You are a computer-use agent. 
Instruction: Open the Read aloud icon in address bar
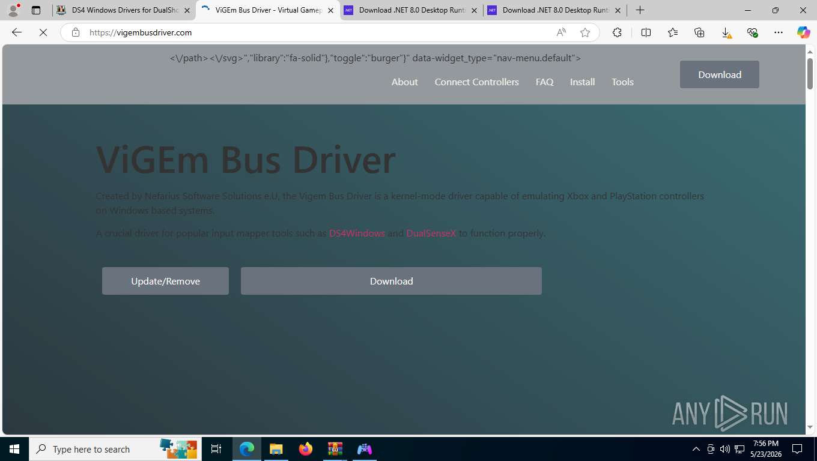click(x=561, y=32)
